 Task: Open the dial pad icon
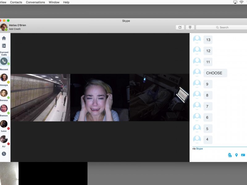(x=190, y=27)
